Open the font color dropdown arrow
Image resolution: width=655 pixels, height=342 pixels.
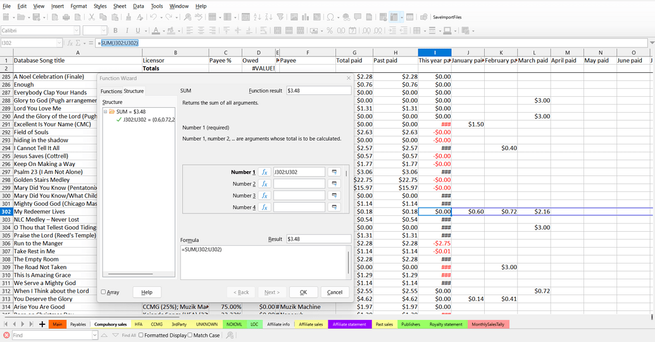(163, 30)
